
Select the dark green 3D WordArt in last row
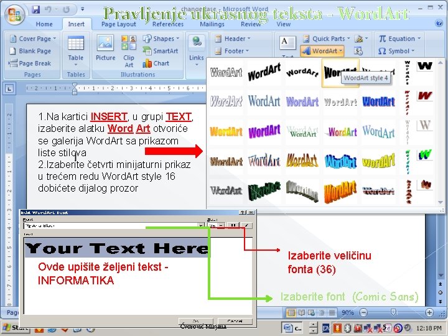click(264, 191)
